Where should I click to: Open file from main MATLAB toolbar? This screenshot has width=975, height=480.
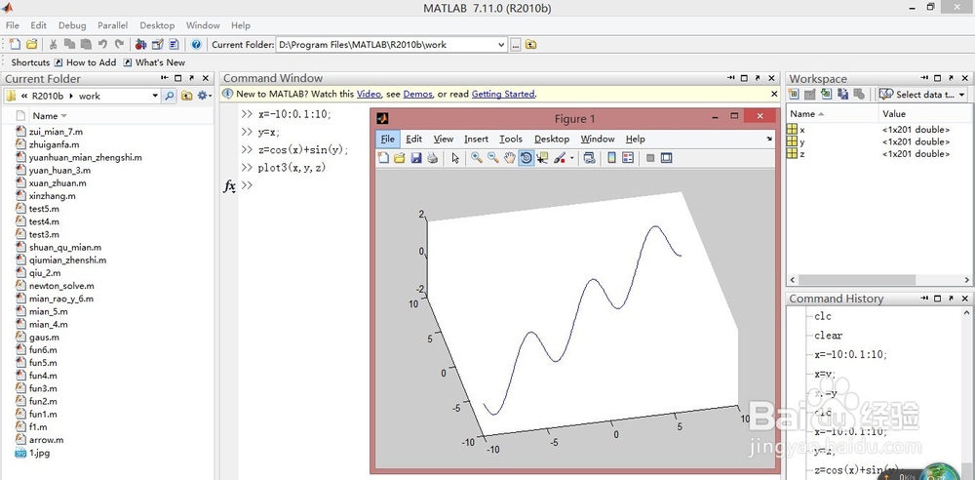[x=31, y=44]
